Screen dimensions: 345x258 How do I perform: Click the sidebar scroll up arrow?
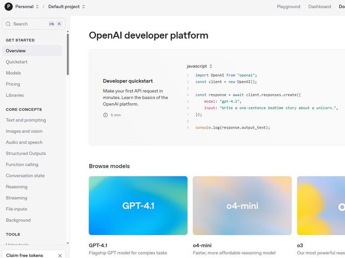68,32
